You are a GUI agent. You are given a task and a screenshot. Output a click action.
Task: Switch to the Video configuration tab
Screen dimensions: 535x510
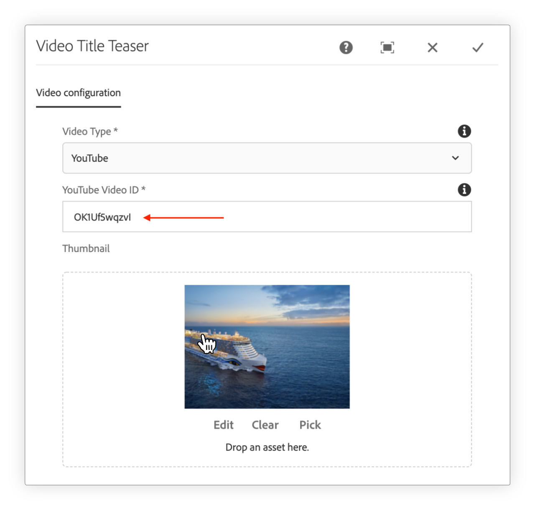click(78, 93)
